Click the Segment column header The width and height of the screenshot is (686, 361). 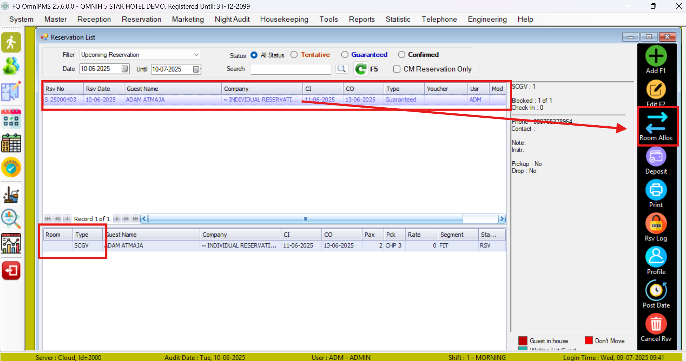458,234
